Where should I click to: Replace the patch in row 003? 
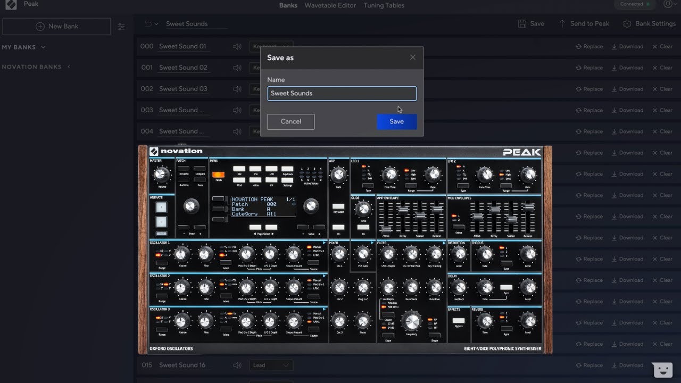(x=589, y=111)
